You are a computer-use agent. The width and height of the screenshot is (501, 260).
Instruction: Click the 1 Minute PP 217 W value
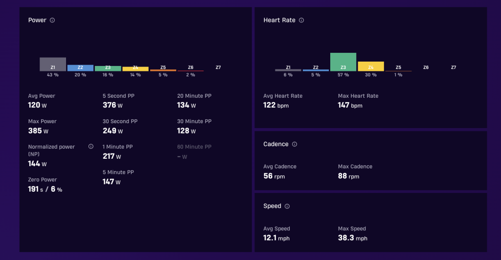point(112,156)
